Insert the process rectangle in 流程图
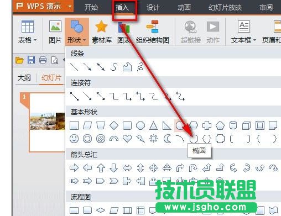 tap(74, 210)
